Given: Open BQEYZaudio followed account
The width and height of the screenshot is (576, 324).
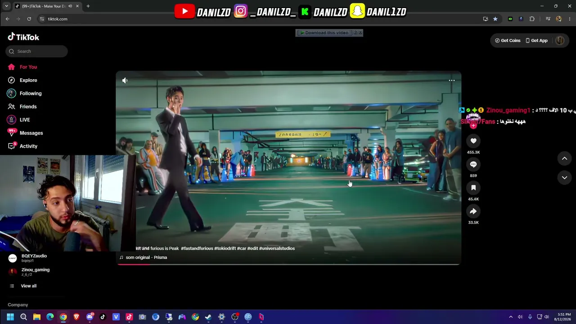Looking at the screenshot, I should pos(28,258).
